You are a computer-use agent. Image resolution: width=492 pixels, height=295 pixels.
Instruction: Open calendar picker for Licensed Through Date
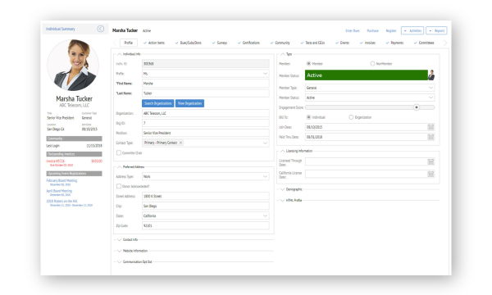[430, 161]
